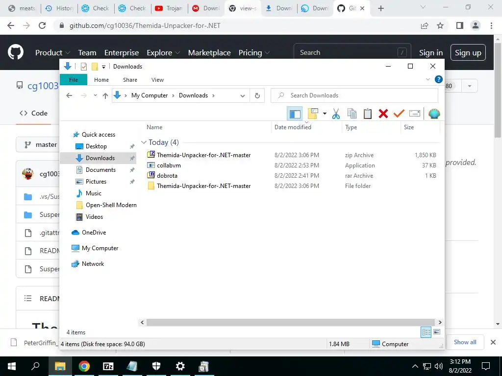Click the Share page icon in Chrome

425,25
